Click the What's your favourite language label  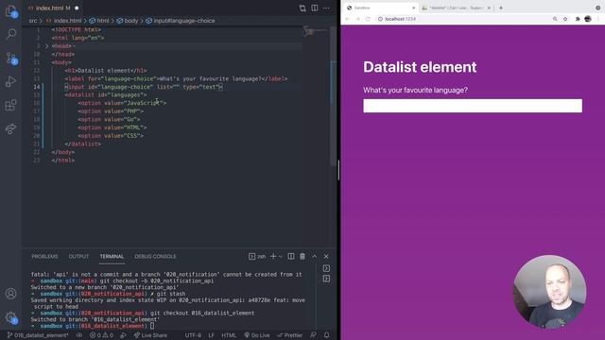pyautogui.click(x=415, y=91)
